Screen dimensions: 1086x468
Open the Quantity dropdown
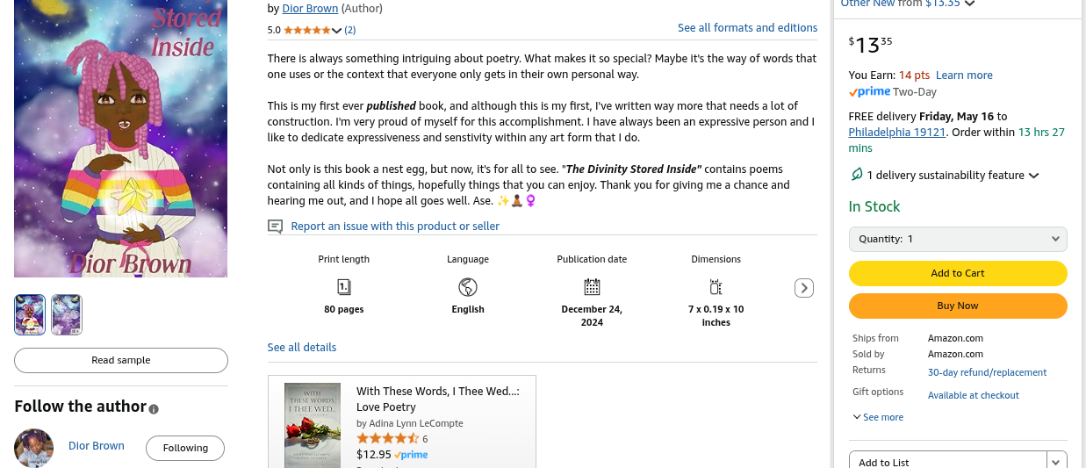958,239
